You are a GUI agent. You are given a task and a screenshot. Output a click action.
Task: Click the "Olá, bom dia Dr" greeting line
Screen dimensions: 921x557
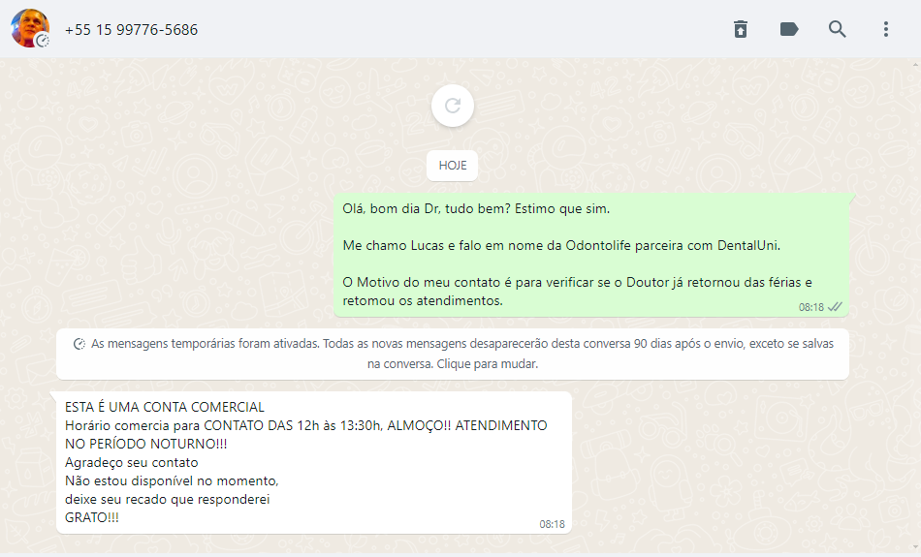[476, 209]
